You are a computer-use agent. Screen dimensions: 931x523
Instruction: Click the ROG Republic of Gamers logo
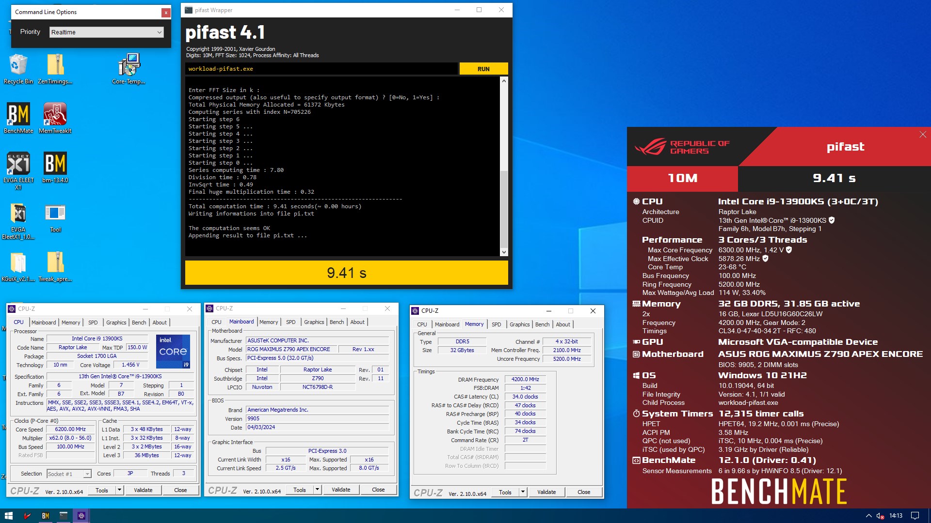click(x=682, y=147)
